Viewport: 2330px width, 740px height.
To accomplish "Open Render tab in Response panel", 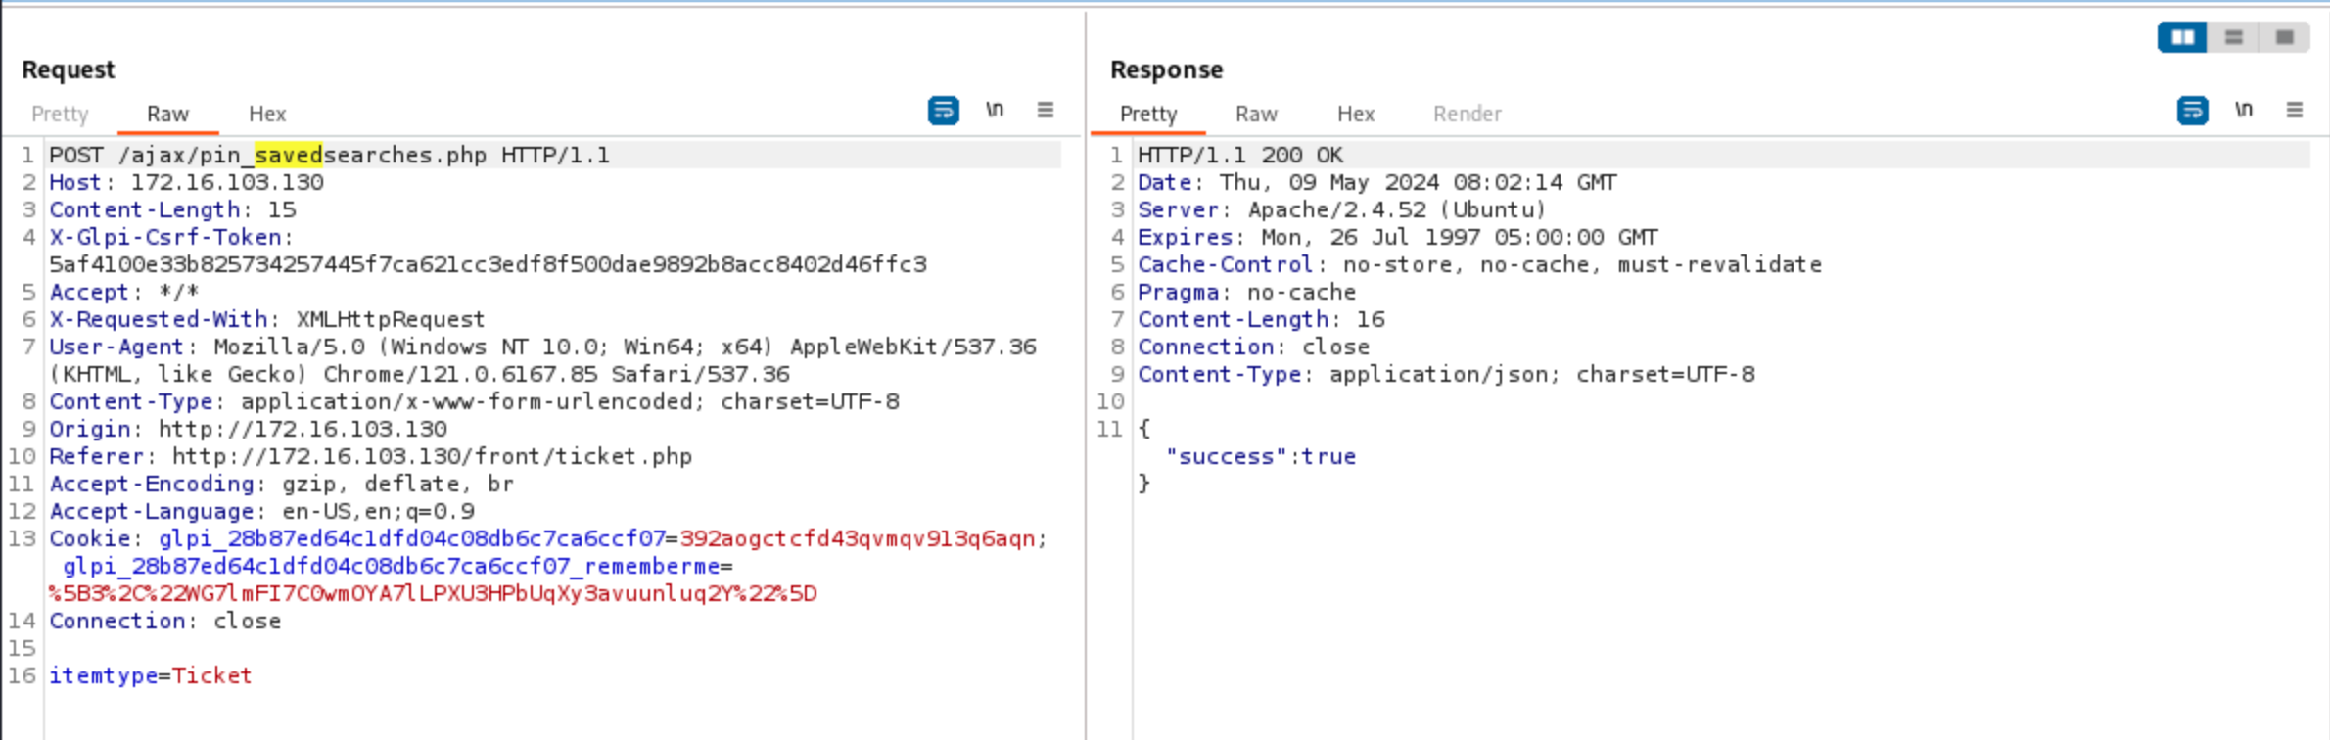I will click(1467, 114).
